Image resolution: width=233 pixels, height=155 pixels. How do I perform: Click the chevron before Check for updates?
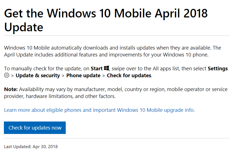point(104,76)
